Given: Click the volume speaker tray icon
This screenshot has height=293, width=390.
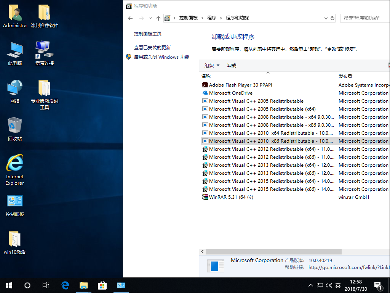Looking at the screenshot, I should coord(329,285).
